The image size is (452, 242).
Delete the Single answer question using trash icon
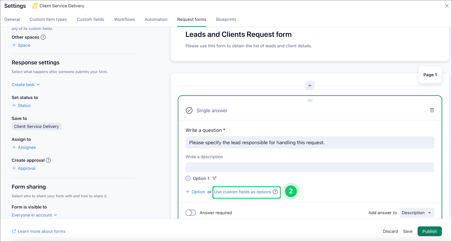pyautogui.click(x=432, y=110)
